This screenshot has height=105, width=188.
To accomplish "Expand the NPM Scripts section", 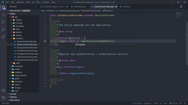I will tap(15, 100).
